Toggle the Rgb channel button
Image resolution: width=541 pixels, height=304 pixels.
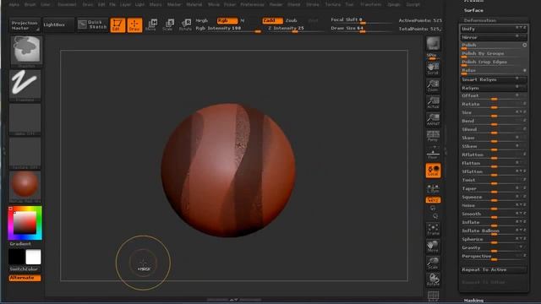click(x=227, y=20)
